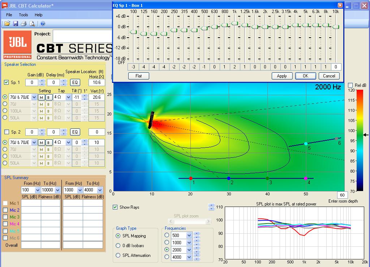Viewport: 370px width, 267px height.
Task: Select the 500 Hz frequency radio button
Action: [x=167, y=235]
